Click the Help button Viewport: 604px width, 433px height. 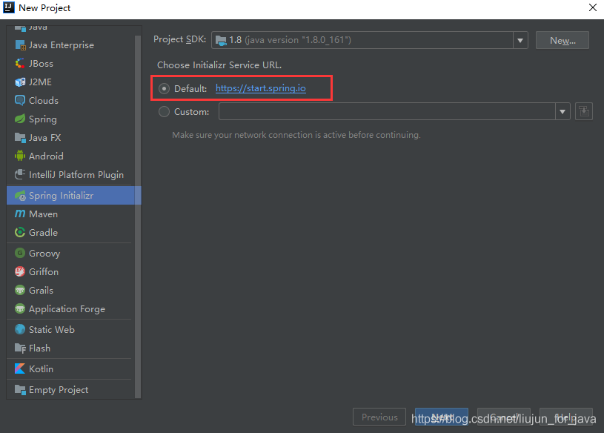[566, 417]
